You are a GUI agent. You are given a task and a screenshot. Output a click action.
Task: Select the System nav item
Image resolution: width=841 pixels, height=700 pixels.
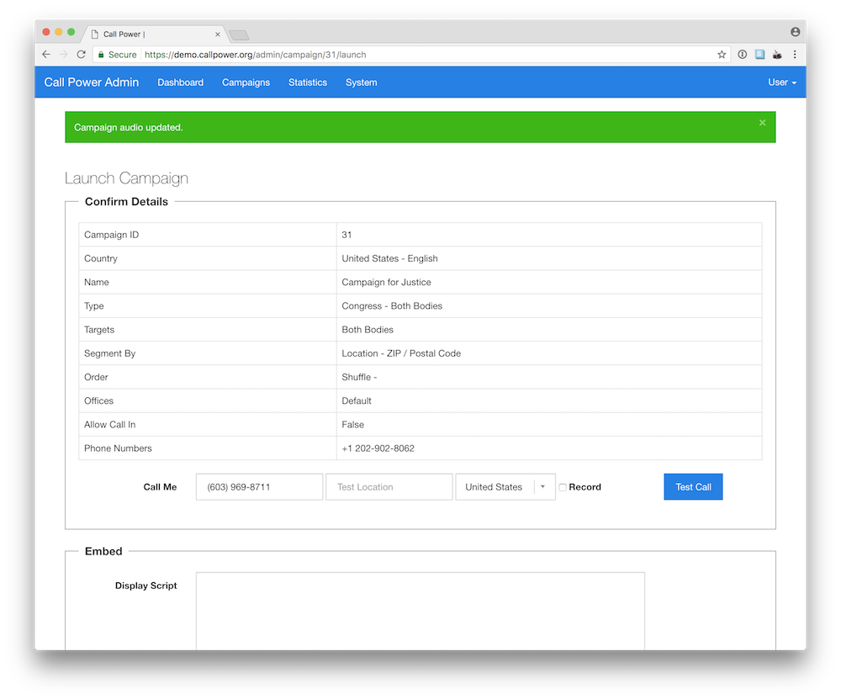point(361,82)
